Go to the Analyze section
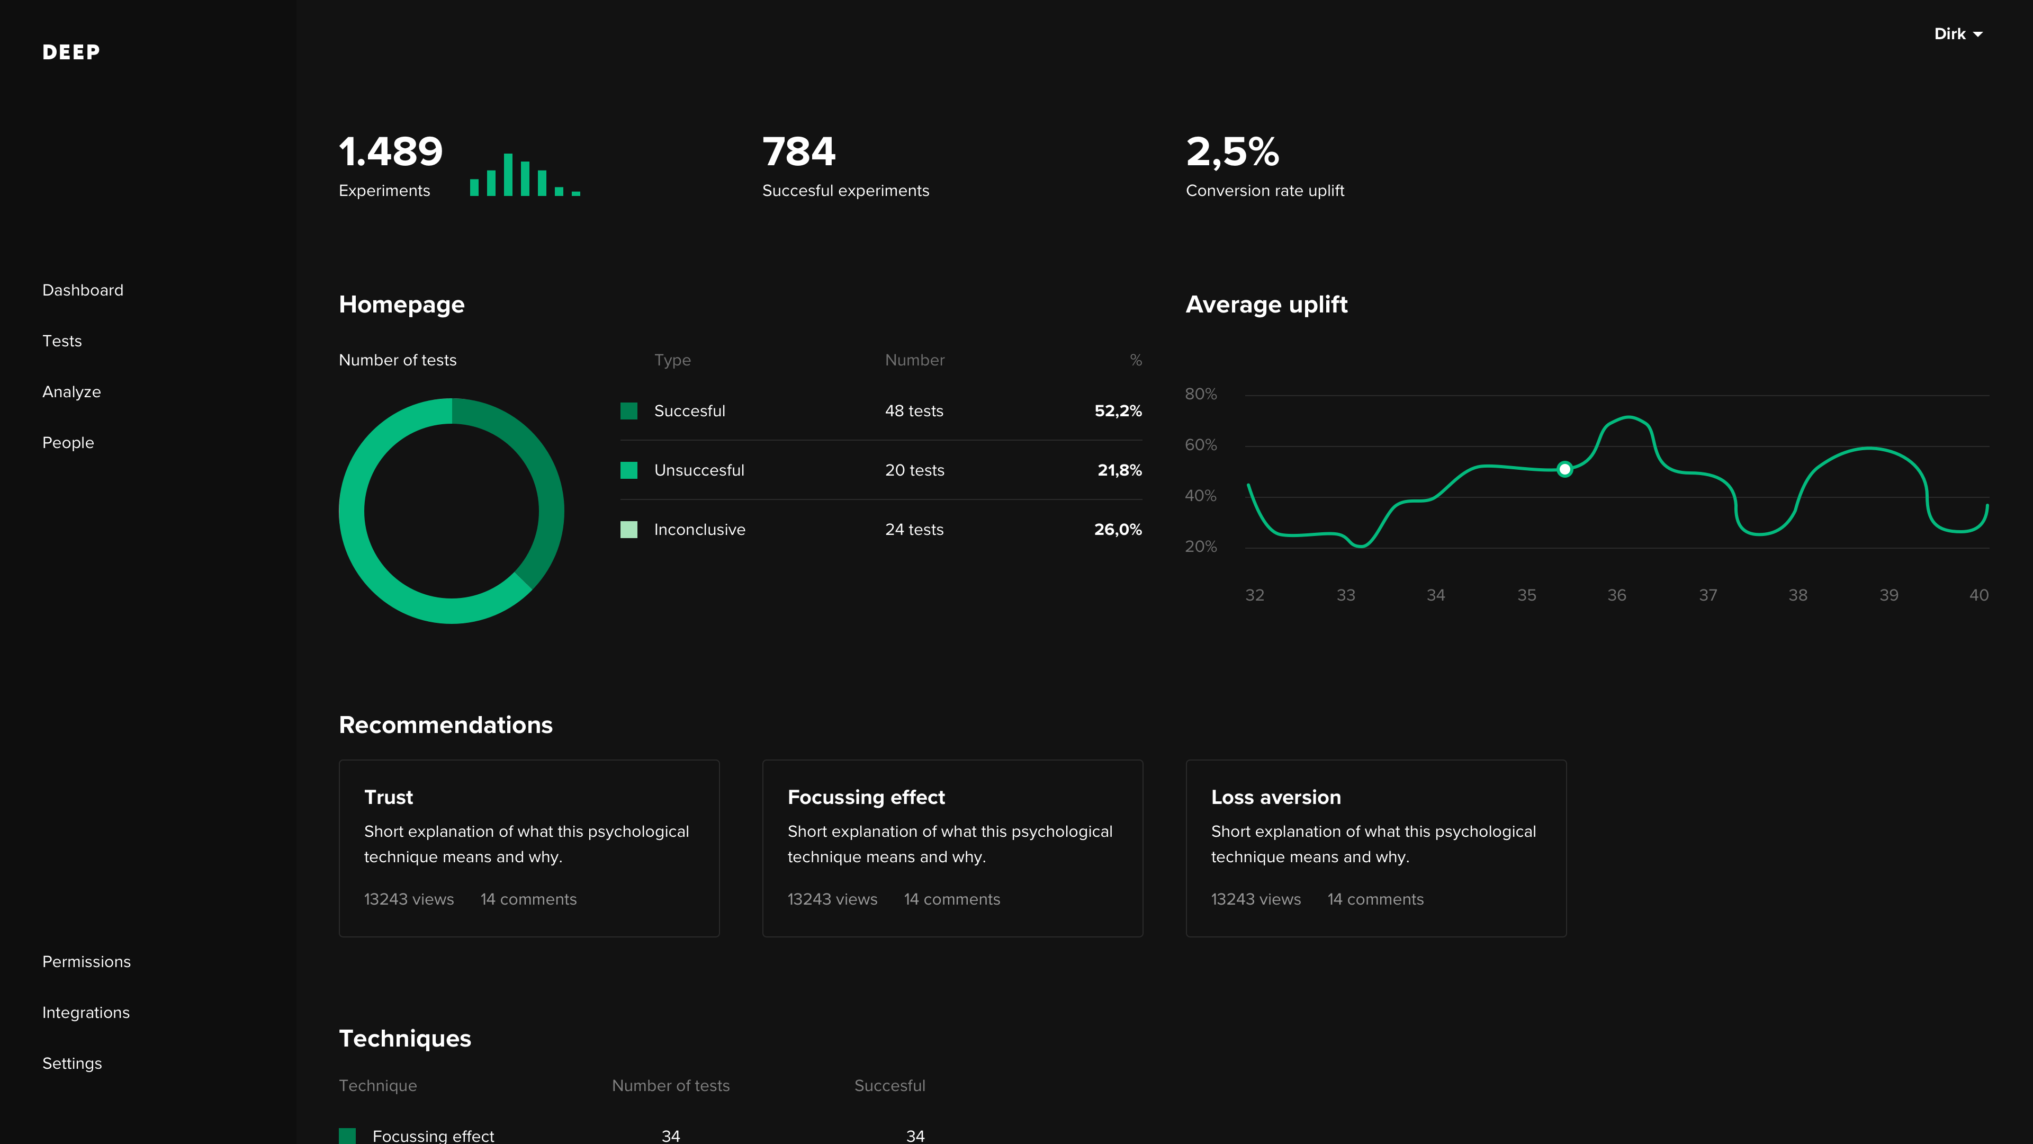 pos(71,391)
